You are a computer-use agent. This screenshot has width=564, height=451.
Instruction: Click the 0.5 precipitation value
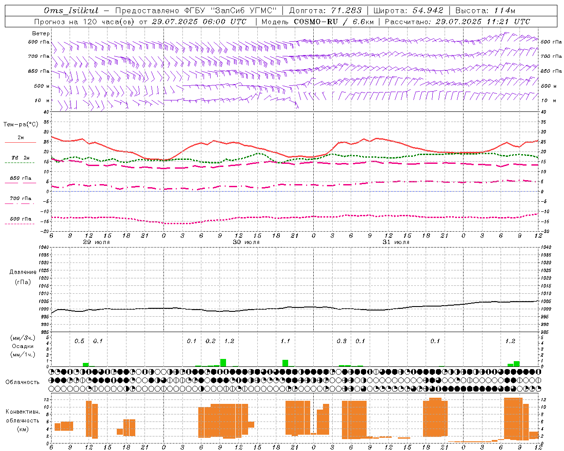pos(79,341)
